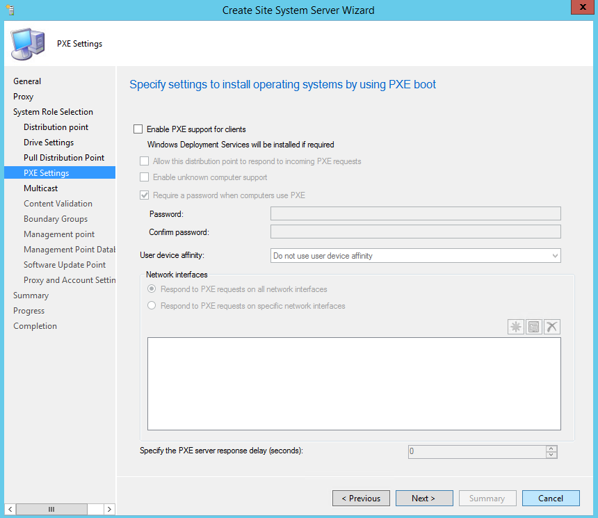
Task: Toggle Require a password when computers use PXE
Action: coord(144,195)
